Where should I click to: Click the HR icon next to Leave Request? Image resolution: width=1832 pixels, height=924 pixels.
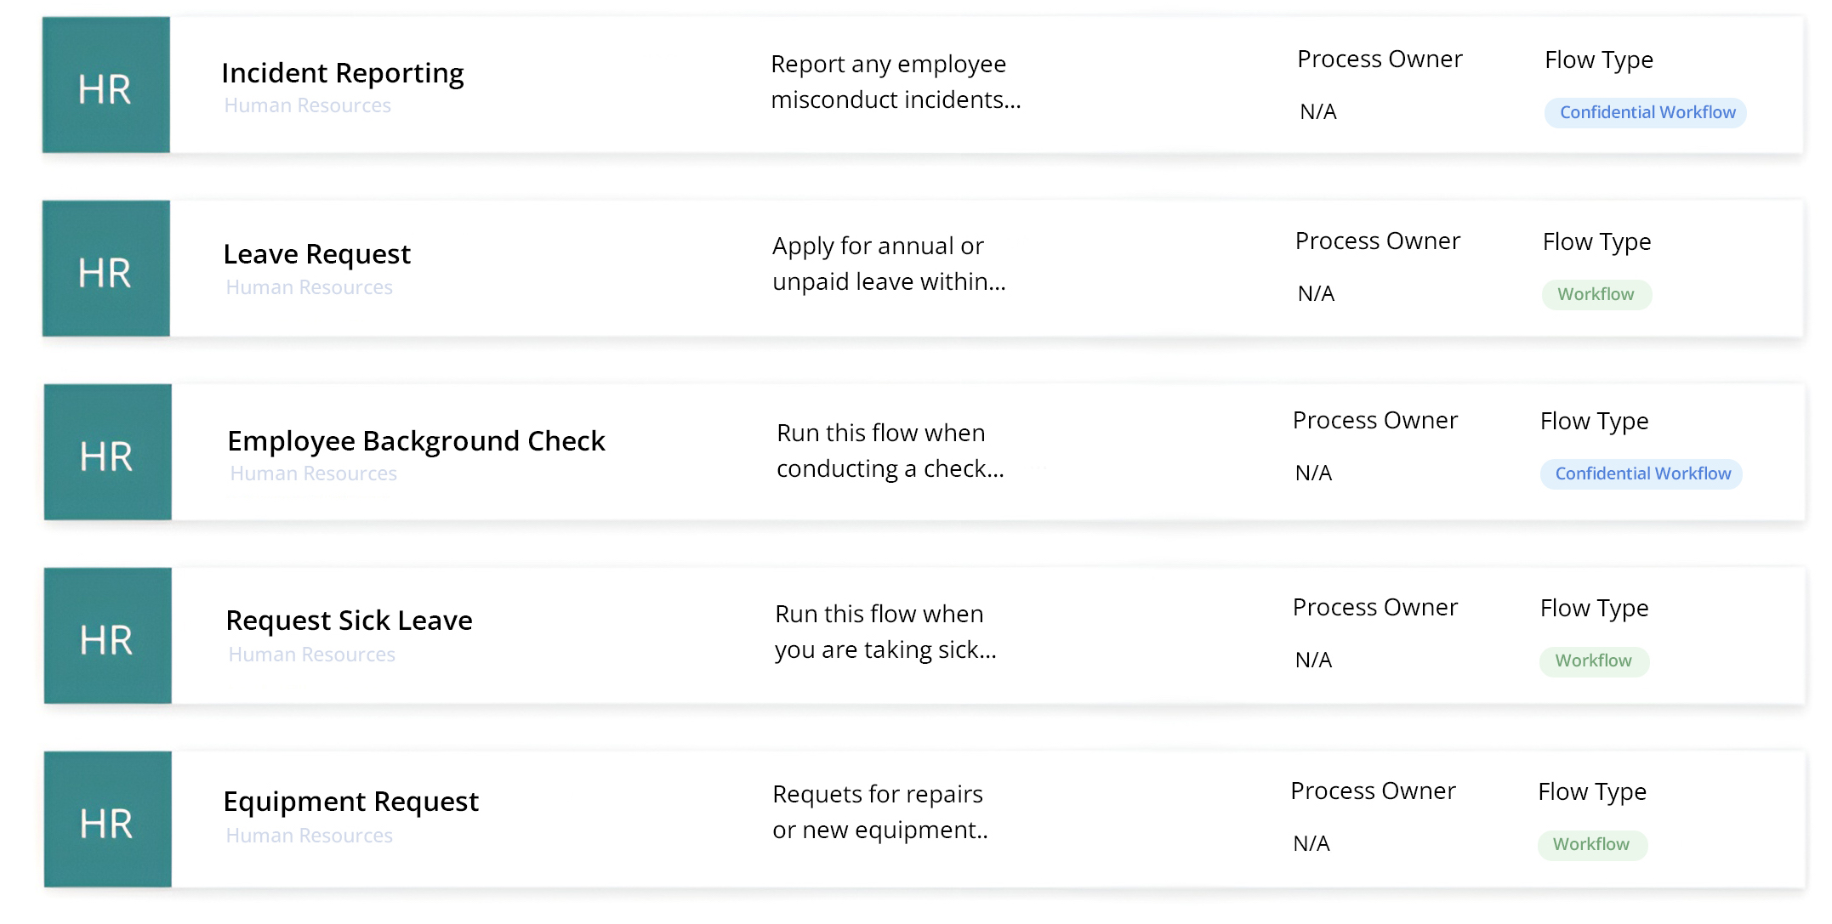(x=106, y=268)
